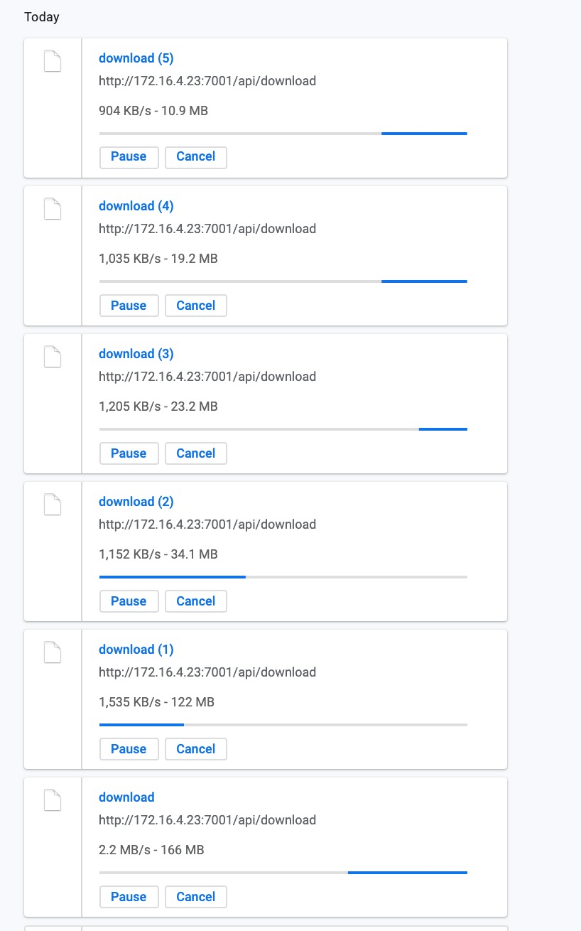Click the file icon for download (4)
The height and width of the screenshot is (931, 581).
tap(53, 209)
